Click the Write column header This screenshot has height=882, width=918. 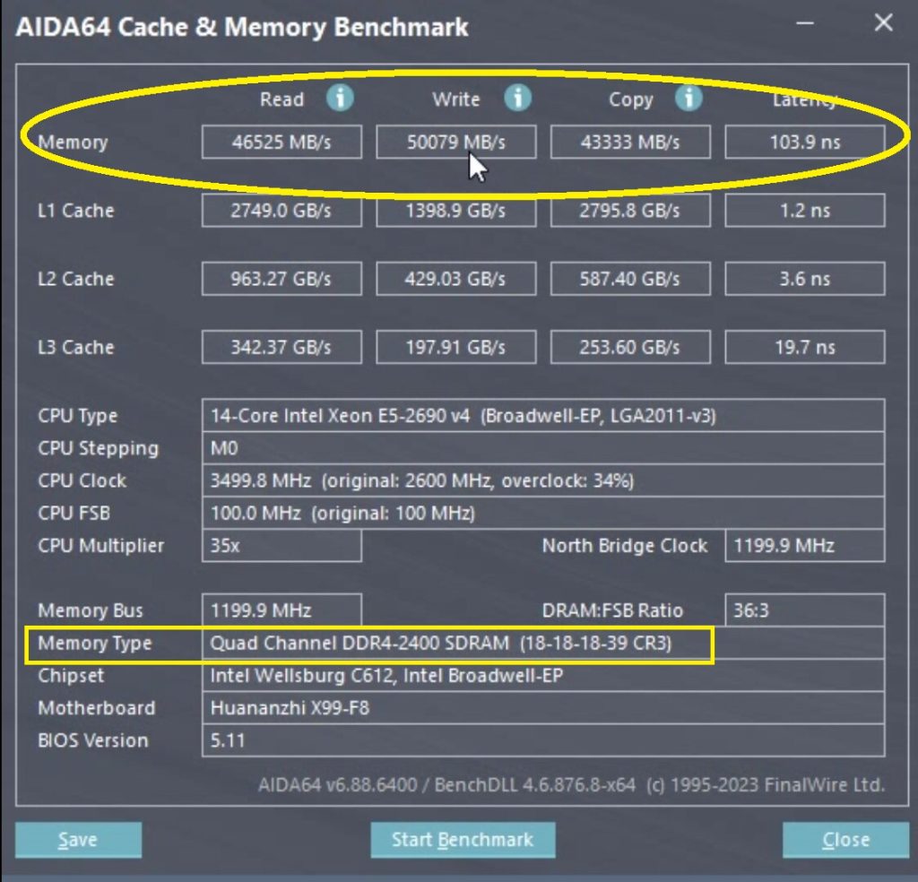pos(456,99)
